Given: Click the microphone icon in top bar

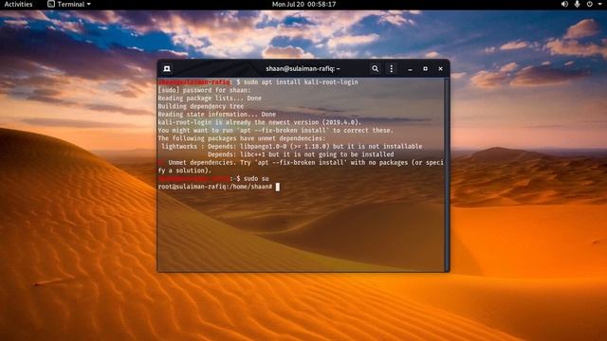Looking at the screenshot, I should 577,4.
